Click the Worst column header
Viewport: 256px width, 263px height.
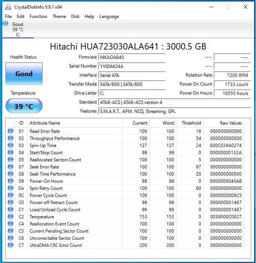point(163,123)
